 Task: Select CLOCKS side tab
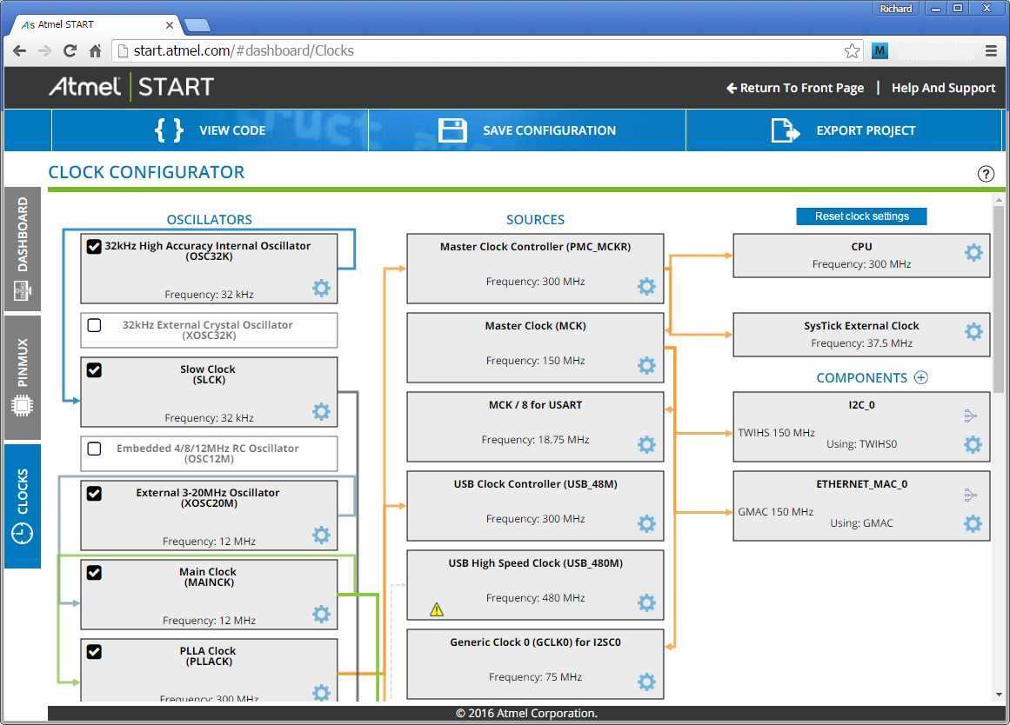pos(23,506)
